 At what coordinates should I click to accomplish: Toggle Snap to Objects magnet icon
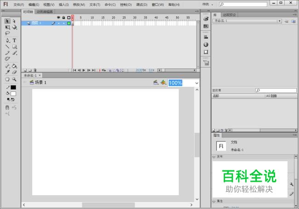point(7,107)
